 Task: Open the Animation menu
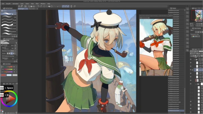(15, 4)
